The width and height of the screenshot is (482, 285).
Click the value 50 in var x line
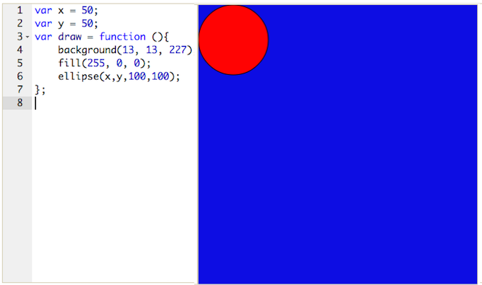88,11
